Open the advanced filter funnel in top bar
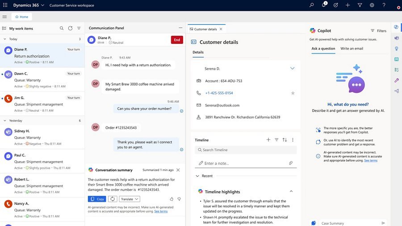402x226 pixels. 360,5
